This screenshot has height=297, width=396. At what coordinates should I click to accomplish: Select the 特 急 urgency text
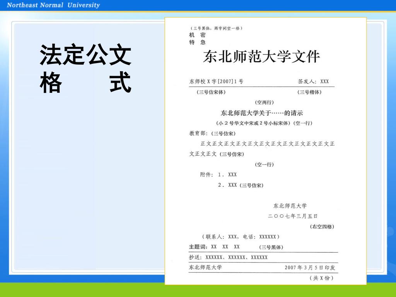click(198, 42)
